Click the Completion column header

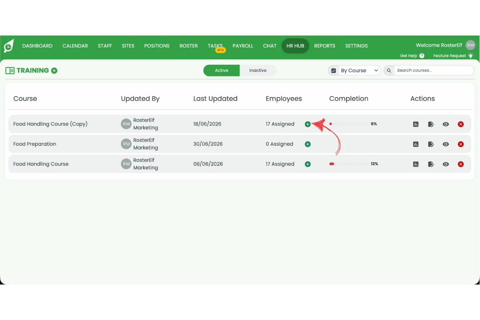349,99
